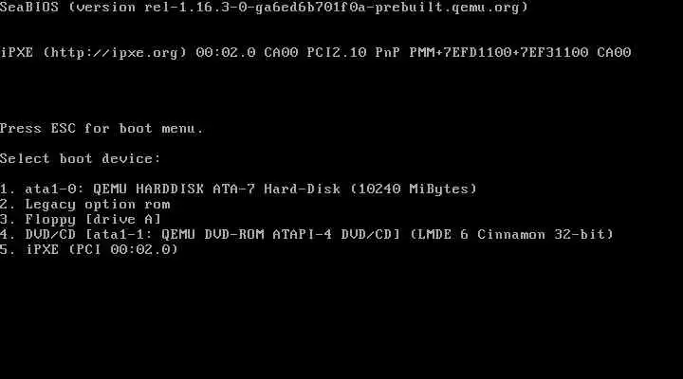Click the PCI2.10 text in iPXE line

[337, 53]
